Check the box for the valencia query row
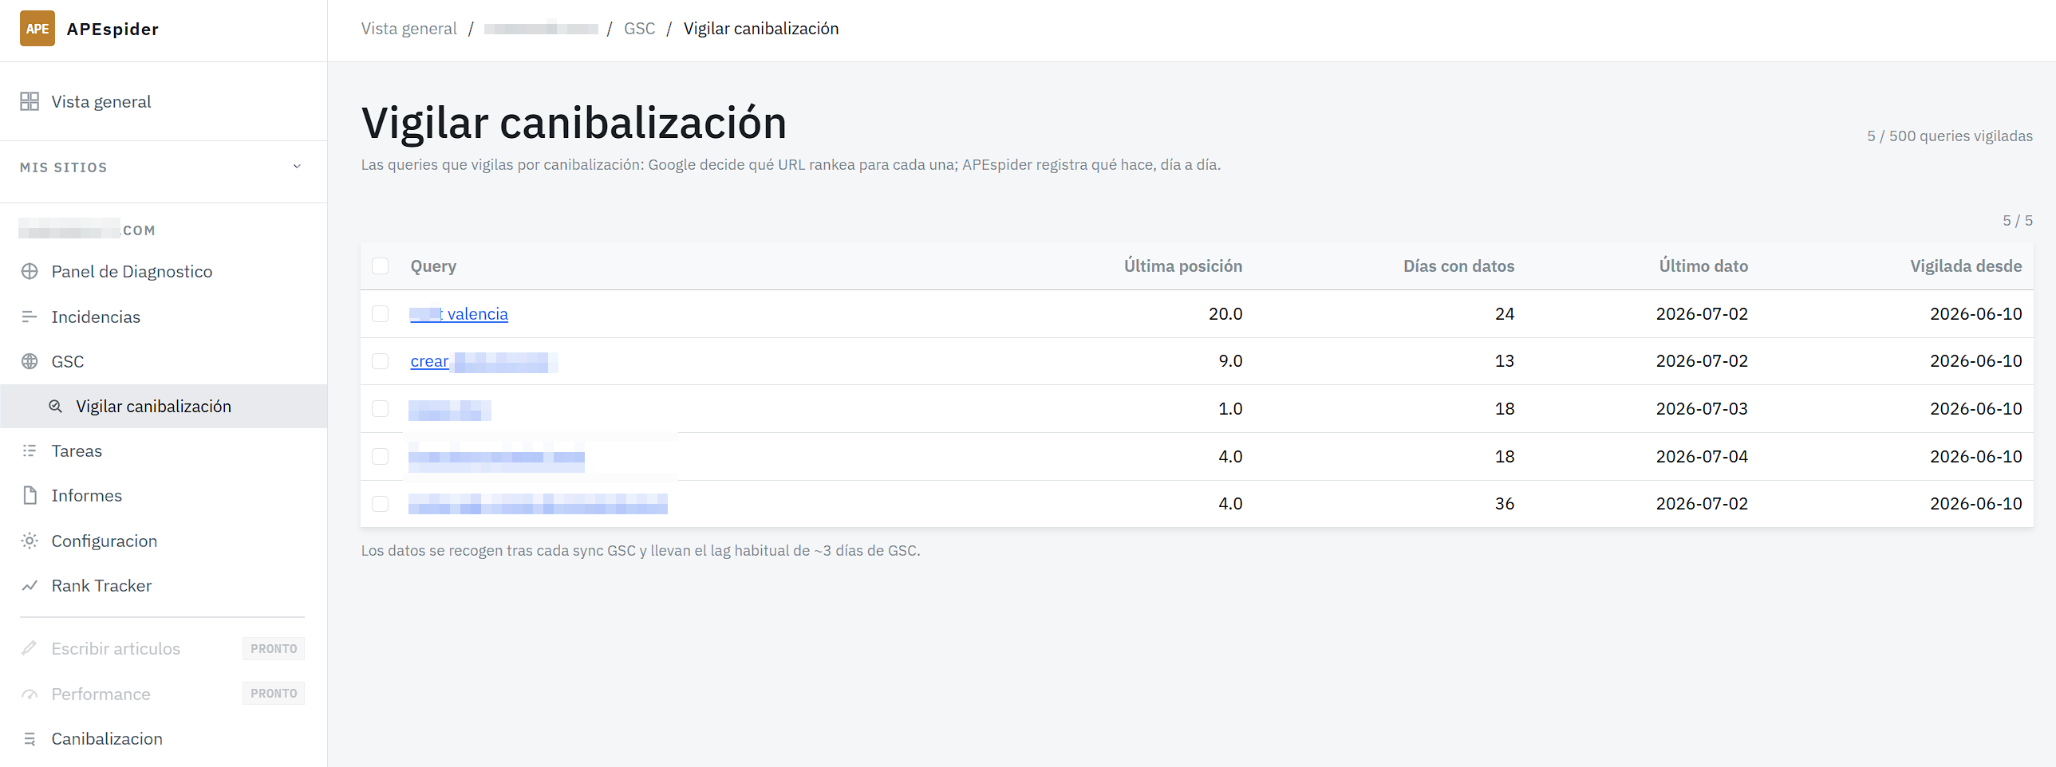The height and width of the screenshot is (767, 2056). pos(380,313)
